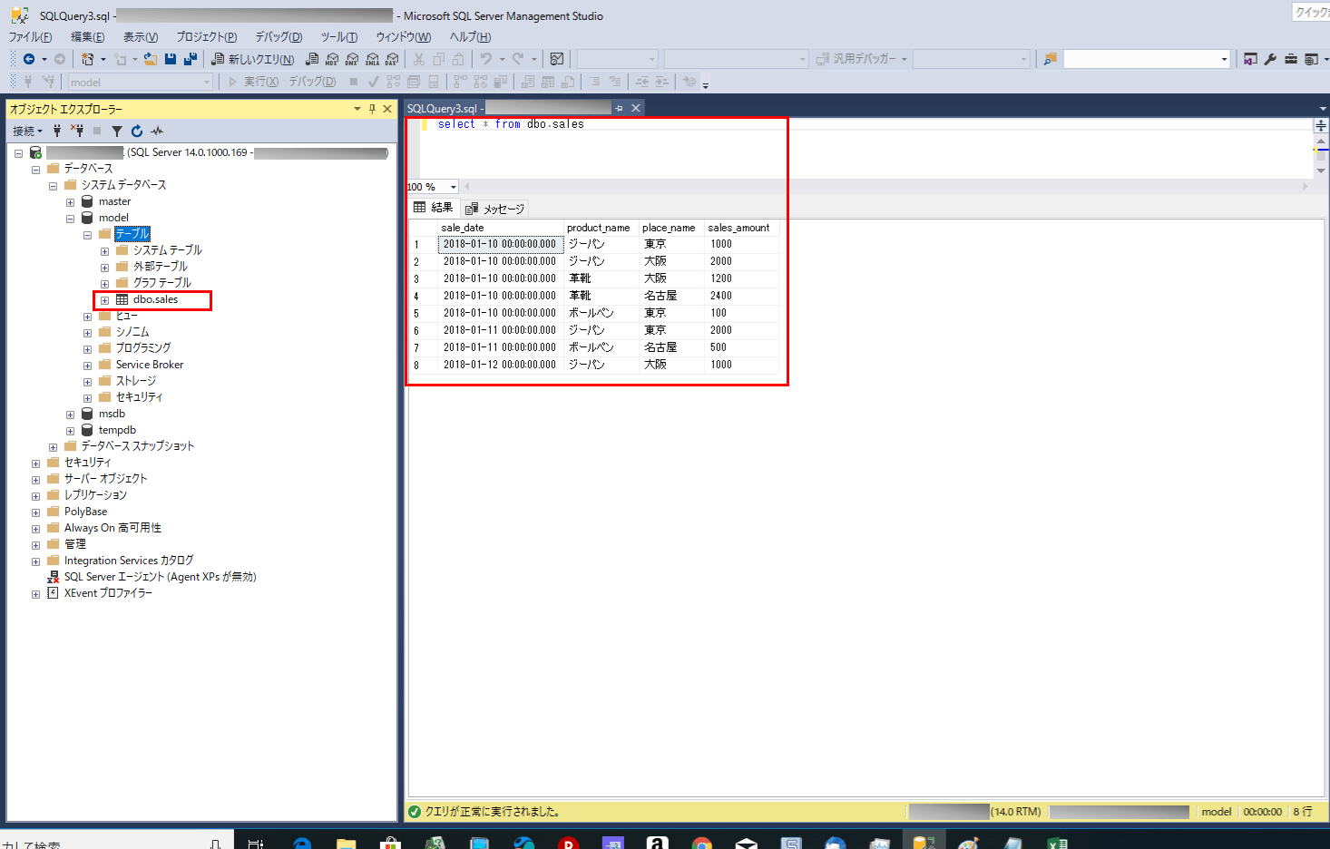This screenshot has height=849, width=1330.
Task: Collapse the model database node
Action: [70, 219]
